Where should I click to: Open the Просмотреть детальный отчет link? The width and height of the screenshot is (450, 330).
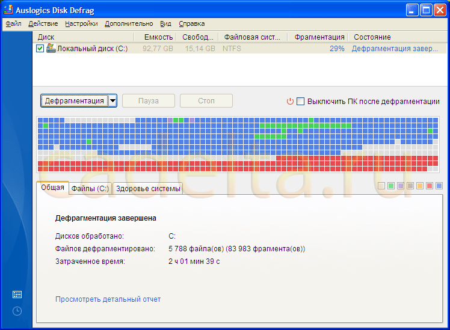(108, 299)
